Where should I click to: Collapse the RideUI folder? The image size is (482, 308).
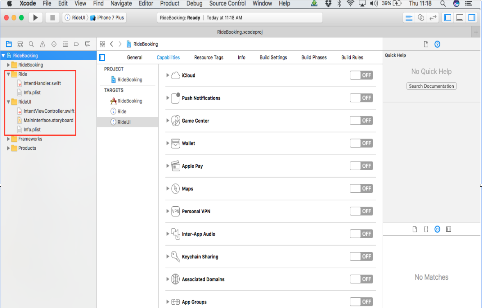tap(8, 102)
